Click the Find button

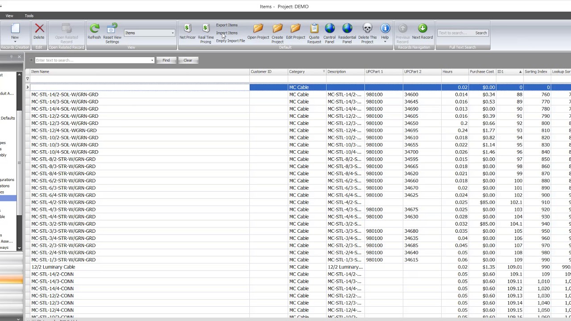pyautogui.click(x=166, y=60)
